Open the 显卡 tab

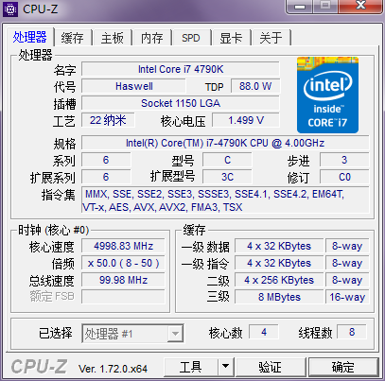tap(231, 38)
